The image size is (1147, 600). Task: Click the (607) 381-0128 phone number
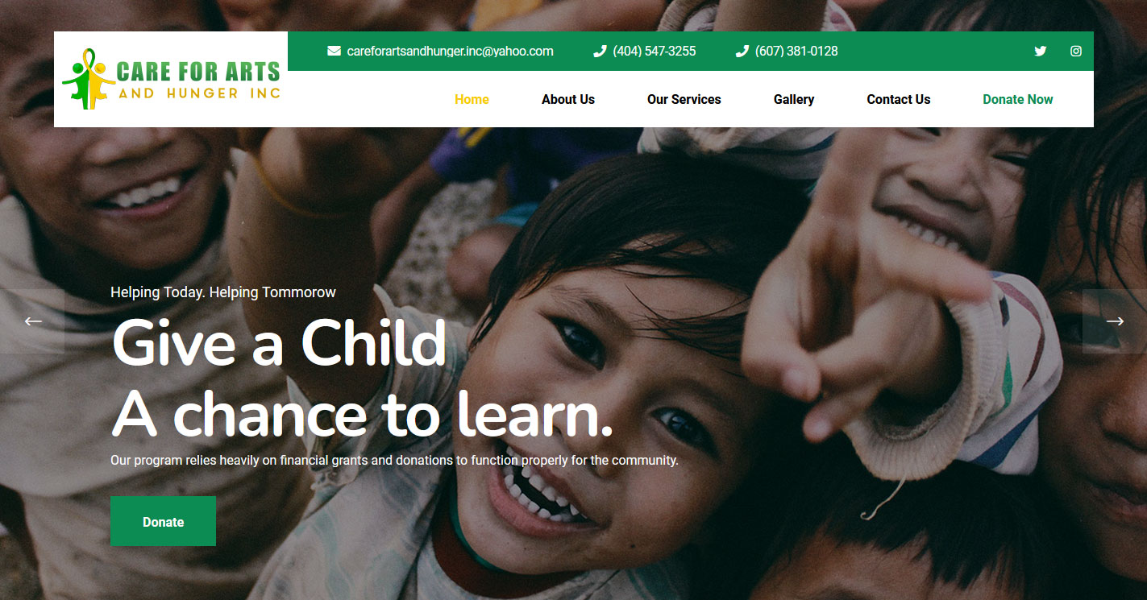(796, 51)
